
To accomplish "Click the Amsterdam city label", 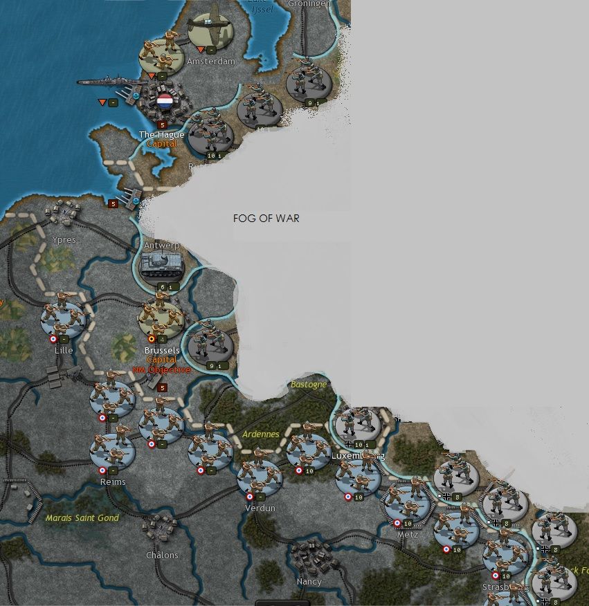I will (x=211, y=61).
